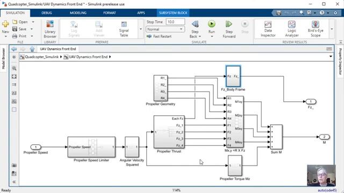Click the Stop Time input field
This screenshot has width=344, height=193.
(x=175, y=22)
